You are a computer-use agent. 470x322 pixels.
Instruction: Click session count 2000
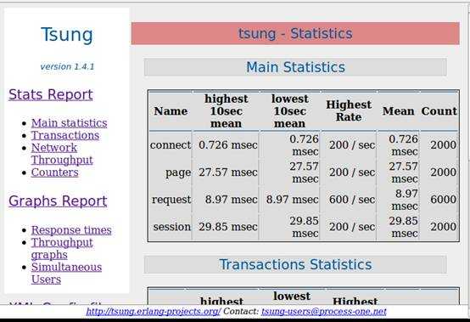pos(444,227)
